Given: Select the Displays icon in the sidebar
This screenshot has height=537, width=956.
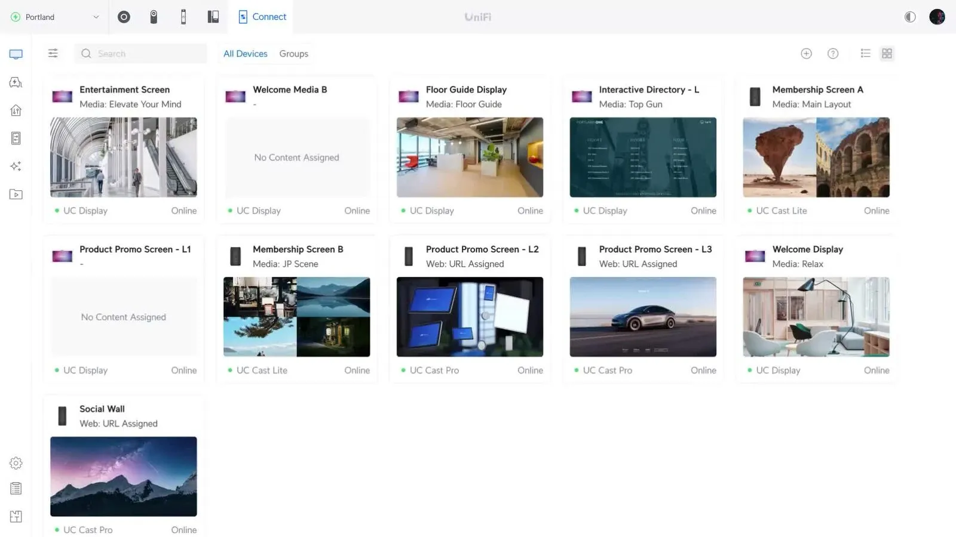Looking at the screenshot, I should pos(16,54).
